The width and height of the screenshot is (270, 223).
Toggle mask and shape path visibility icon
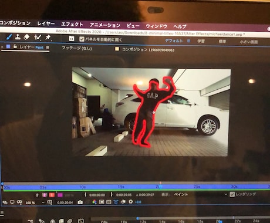coord(19,202)
